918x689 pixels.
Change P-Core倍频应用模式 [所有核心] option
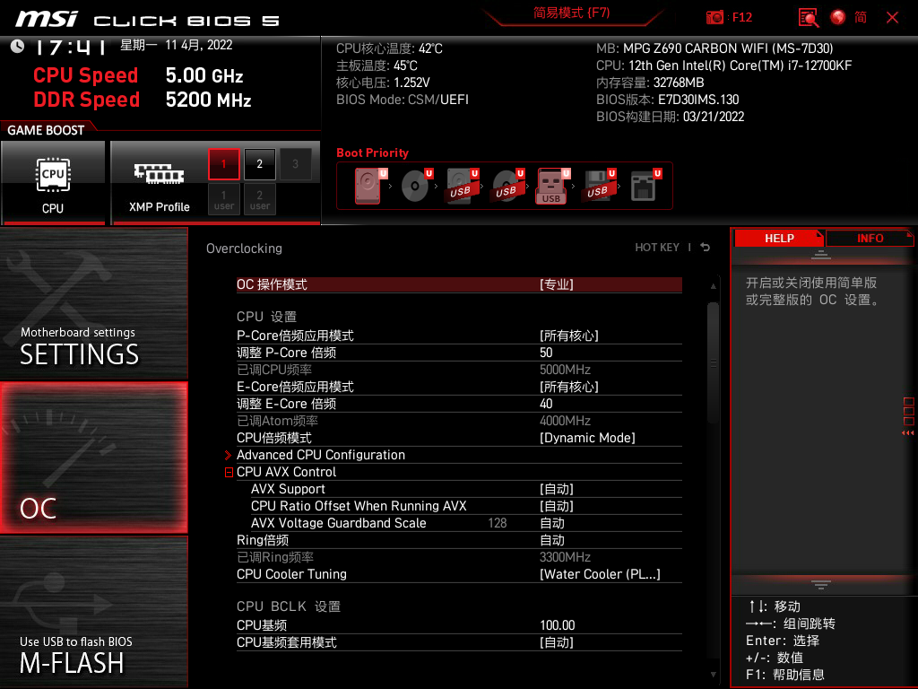point(459,336)
